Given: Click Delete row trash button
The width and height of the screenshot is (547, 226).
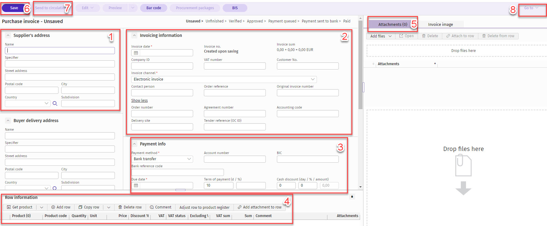Looking at the screenshot, I should (x=130, y=207).
